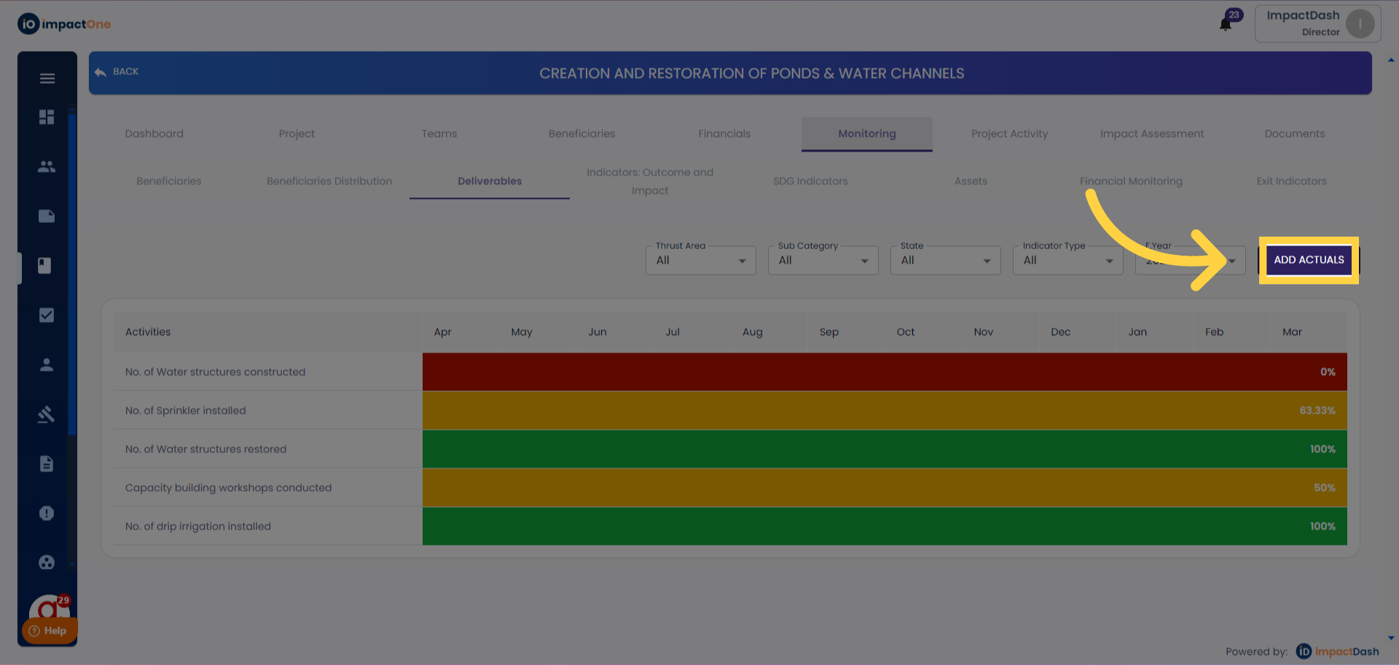Click the impactOne logo at top left
The height and width of the screenshot is (665, 1399).
pyautogui.click(x=64, y=24)
